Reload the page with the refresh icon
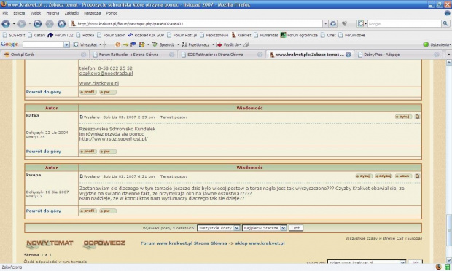 pos(37,24)
